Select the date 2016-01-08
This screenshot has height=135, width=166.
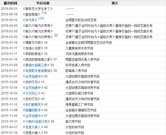point(9,65)
